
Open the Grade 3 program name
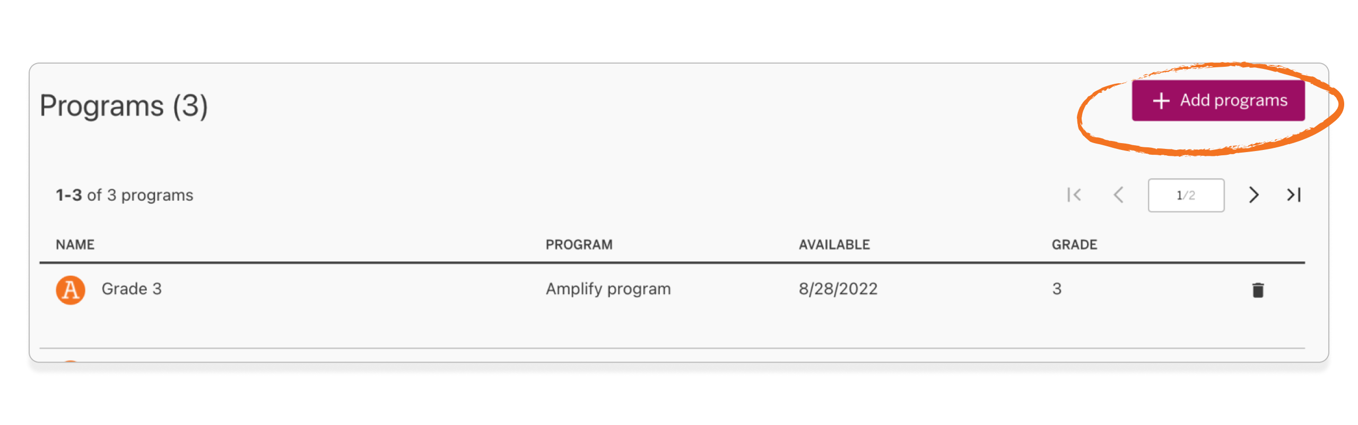coord(132,289)
